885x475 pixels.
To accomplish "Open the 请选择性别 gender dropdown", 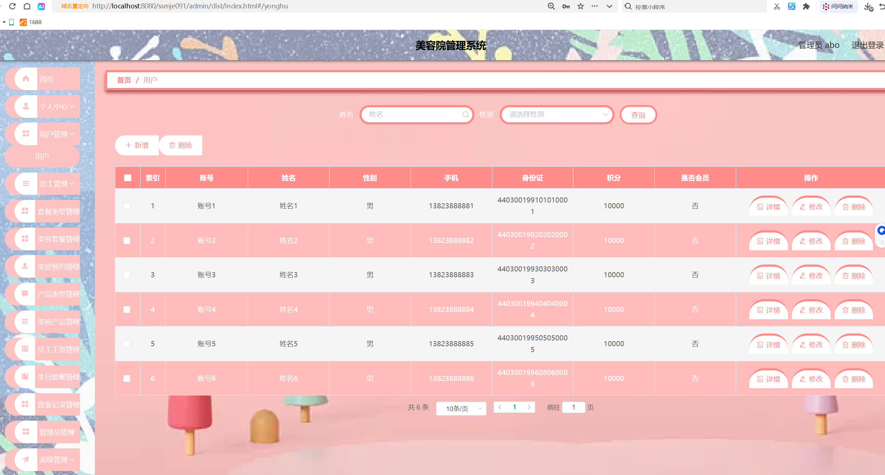I will [557, 115].
